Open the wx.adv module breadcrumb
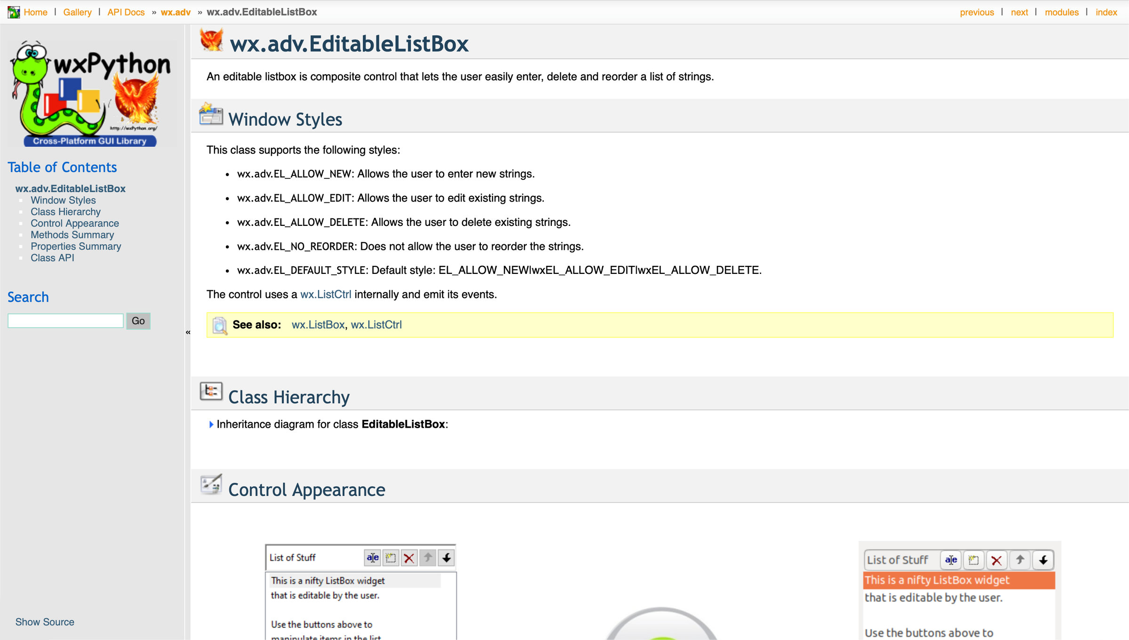The image size is (1129, 640). click(176, 12)
